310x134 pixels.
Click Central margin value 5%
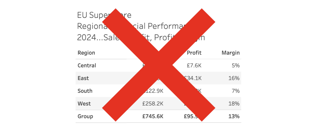236,65
